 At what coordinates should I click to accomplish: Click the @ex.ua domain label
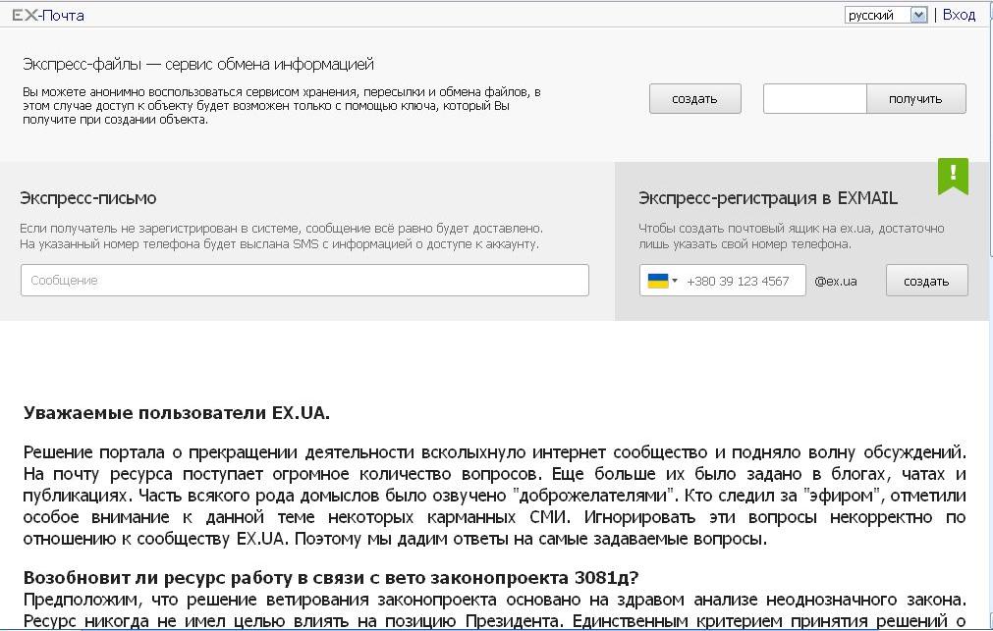(x=836, y=281)
